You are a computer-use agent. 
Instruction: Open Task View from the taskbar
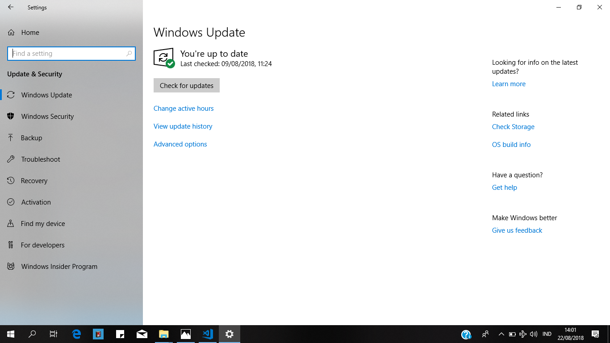click(54, 334)
